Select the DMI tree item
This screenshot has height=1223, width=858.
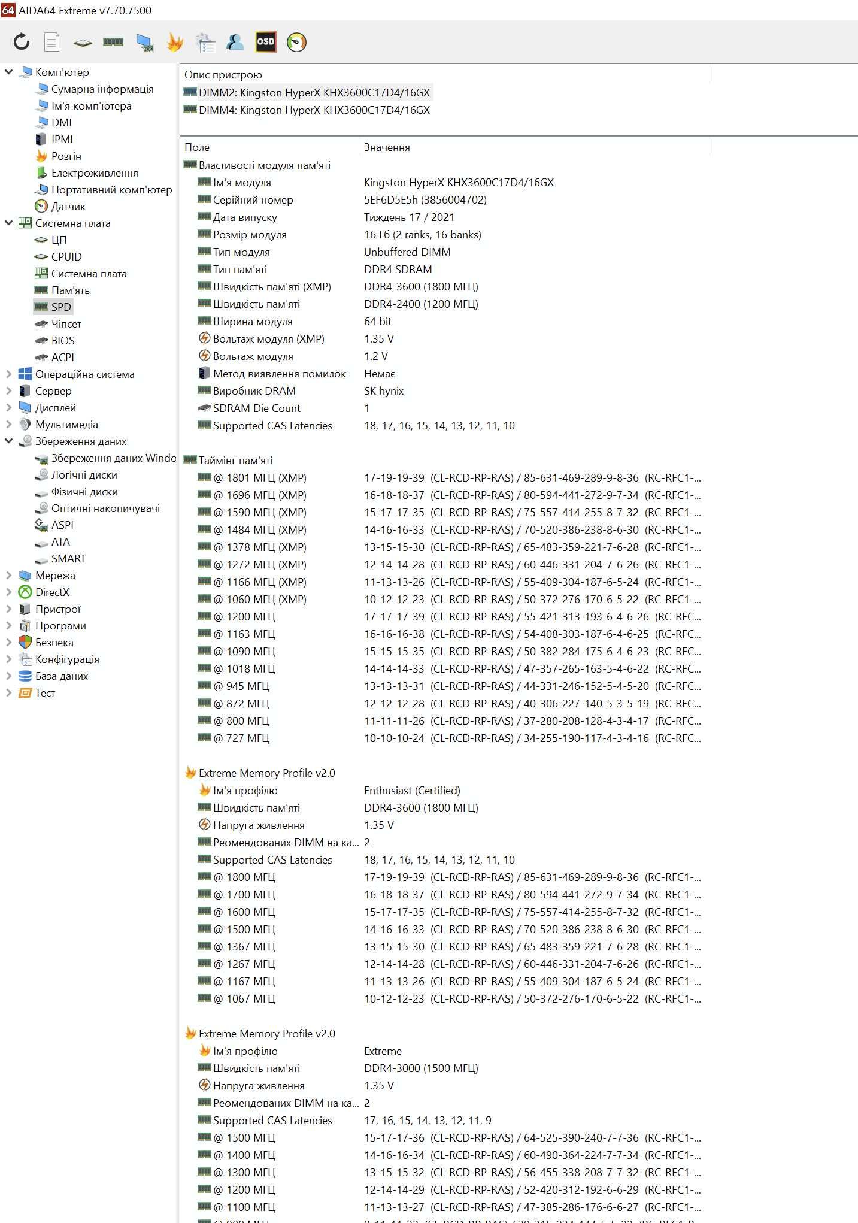(x=61, y=122)
